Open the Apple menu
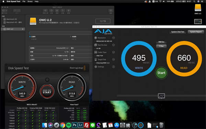This screenshot has width=206, height=129. point(3,1)
